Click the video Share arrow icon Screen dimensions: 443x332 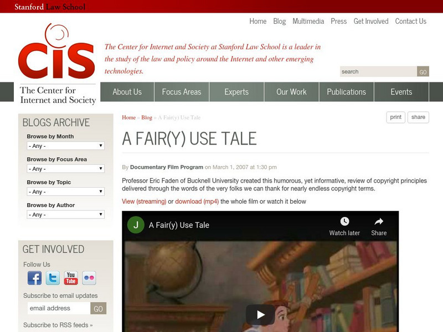[379, 221]
